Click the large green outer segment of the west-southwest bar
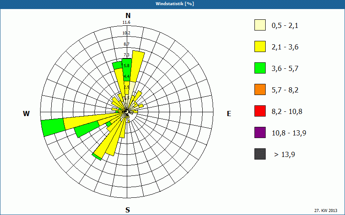The image size is (345, 215). click(x=53, y=127)
